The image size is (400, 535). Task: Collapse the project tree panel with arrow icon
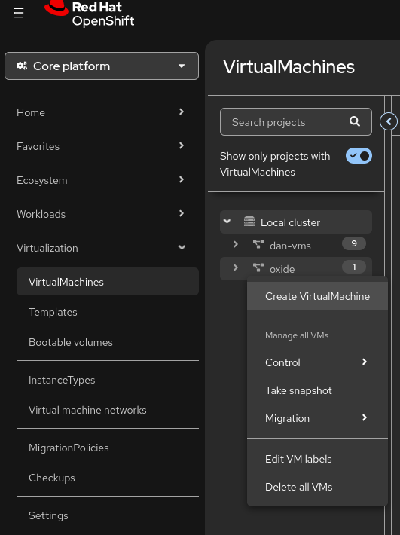tap(389, 121)
